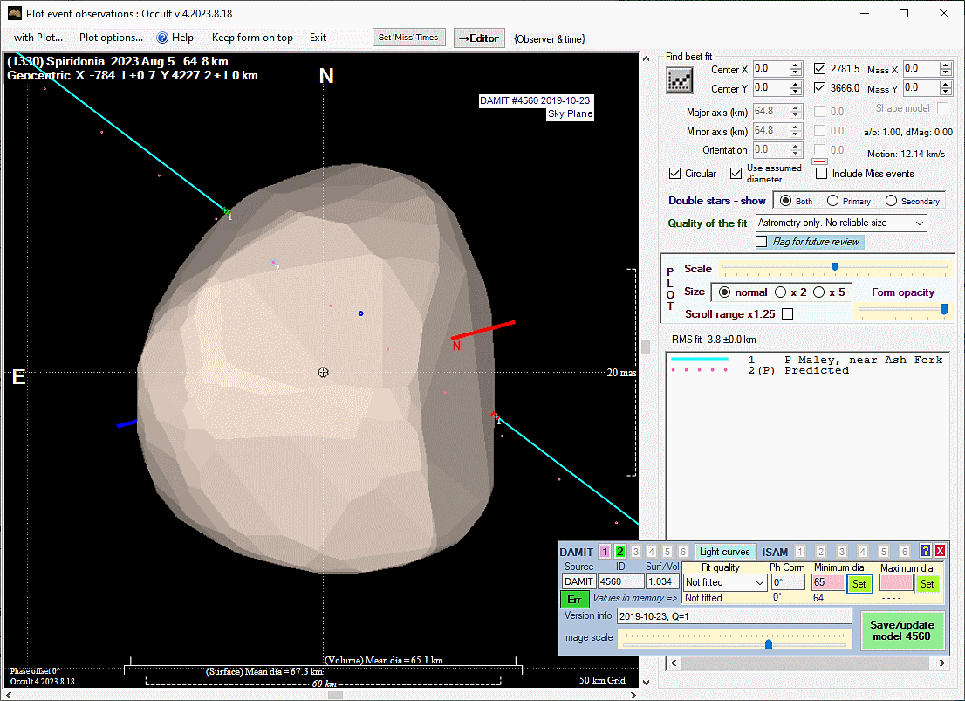Click the red line indicator under Orientation
The width and height of the screenshot is (965, 701).
(819, 161)
